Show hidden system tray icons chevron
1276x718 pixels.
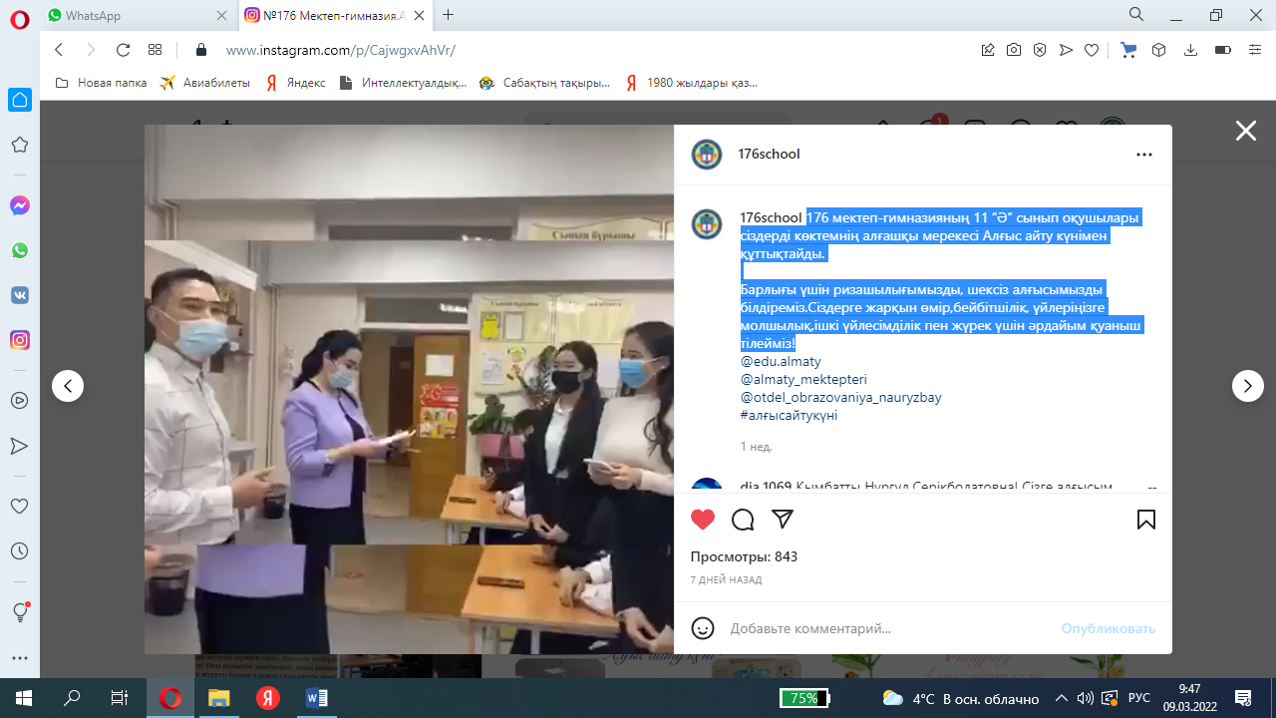pyautogui.click(x=1061, y=698)
